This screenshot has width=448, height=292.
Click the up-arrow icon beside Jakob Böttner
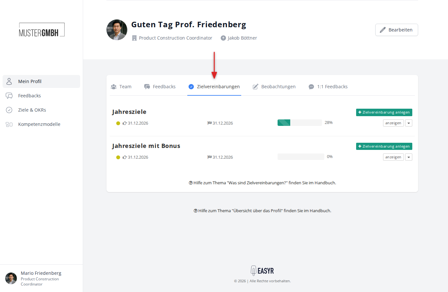point(223,38)
